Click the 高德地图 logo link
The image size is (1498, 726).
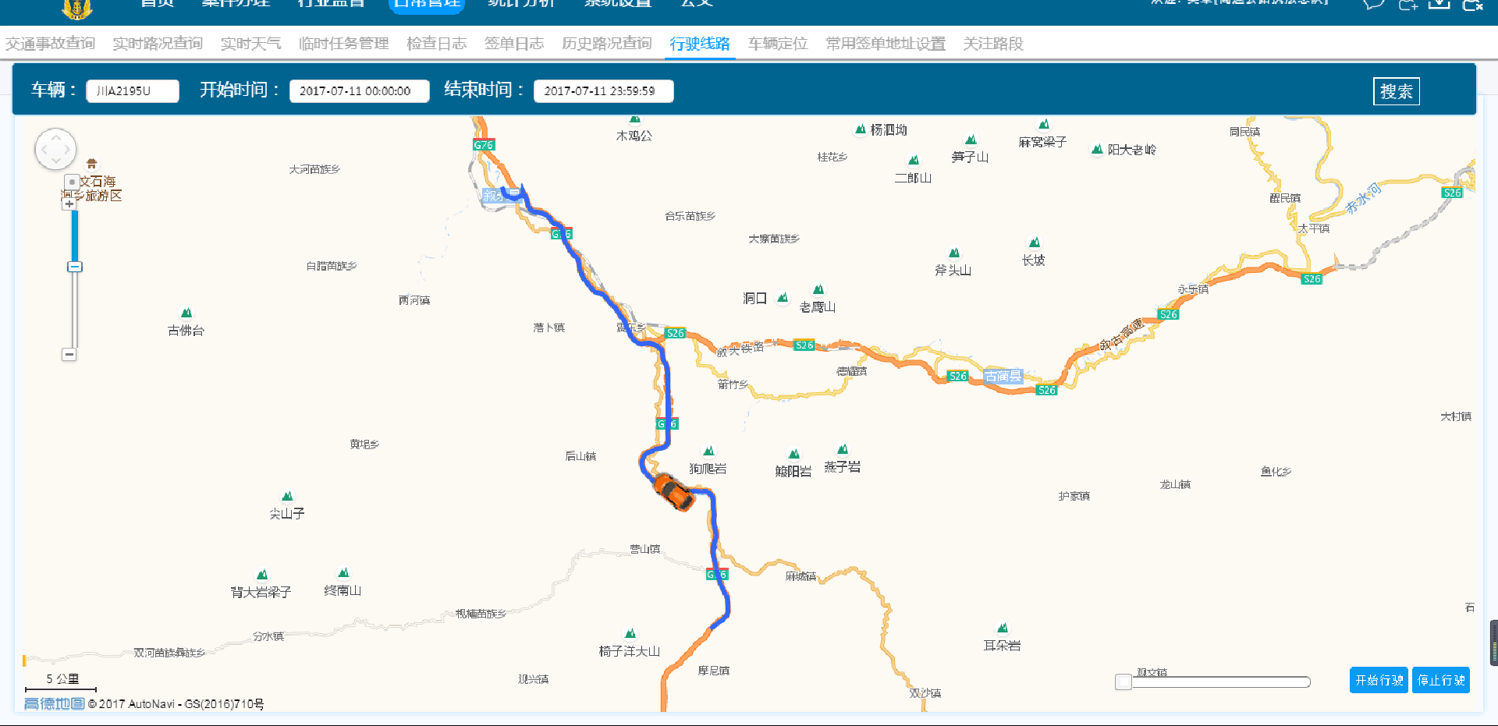54,703
